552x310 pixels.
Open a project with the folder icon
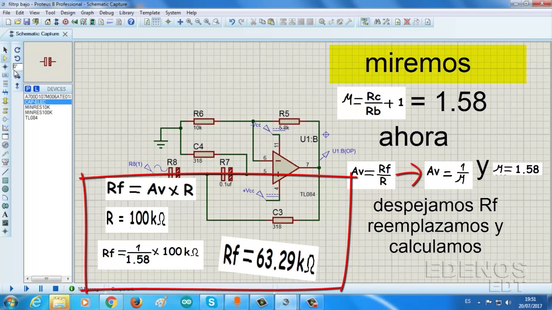click(18, 22)
